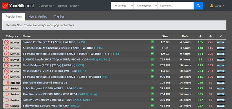Open BLONDE Purple 2021 800MB GalaxyRG link

point(66,59)
